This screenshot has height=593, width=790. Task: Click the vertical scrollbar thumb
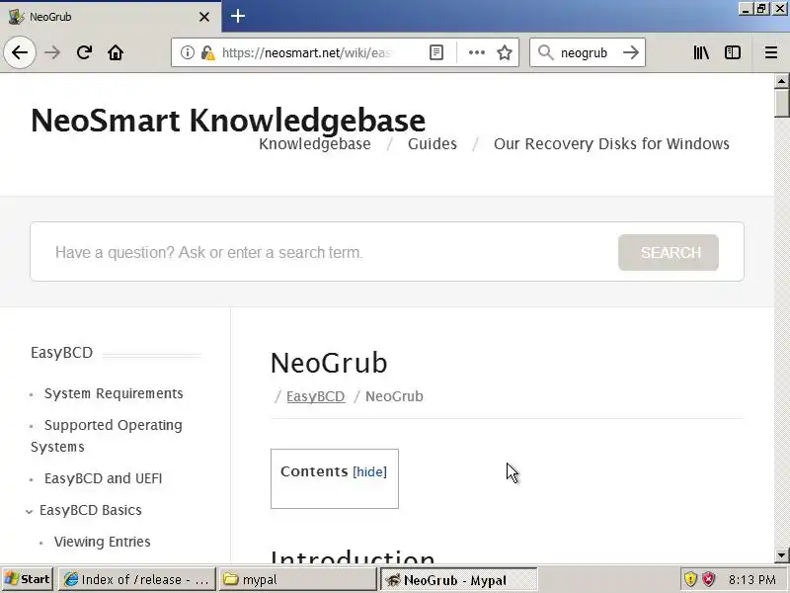click(x=781, y=104)
